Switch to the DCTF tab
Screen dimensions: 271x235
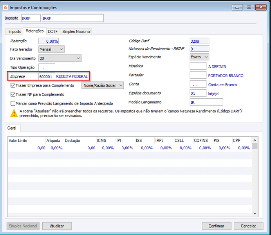pos(53,31)
